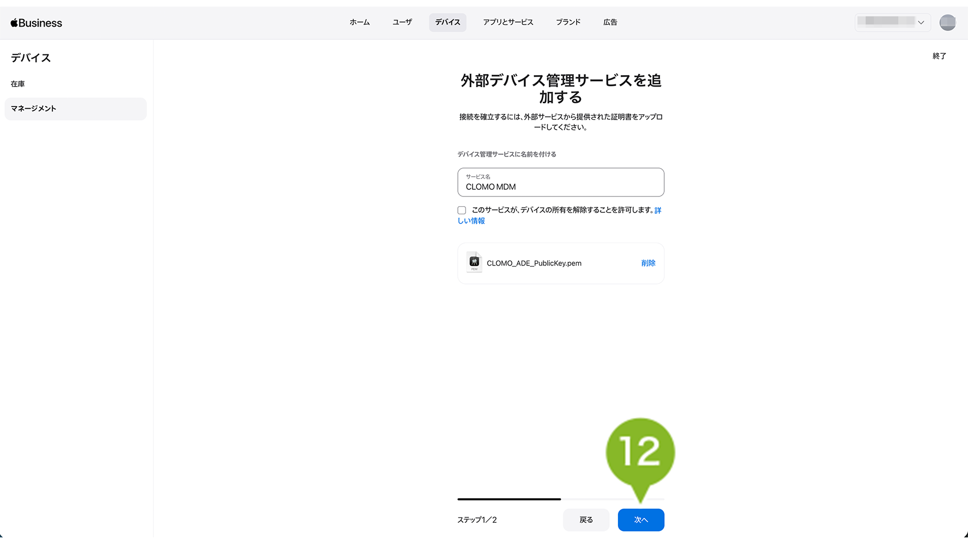
Task: Enable the device ownership release checkbox
Action: click(x=462, y=210)
